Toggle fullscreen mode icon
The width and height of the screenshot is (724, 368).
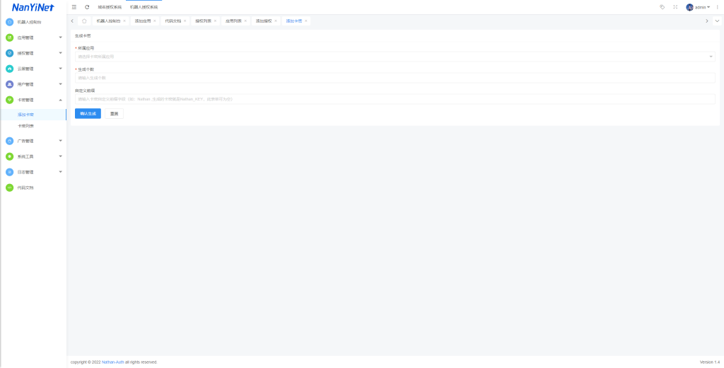pos(675,7)
